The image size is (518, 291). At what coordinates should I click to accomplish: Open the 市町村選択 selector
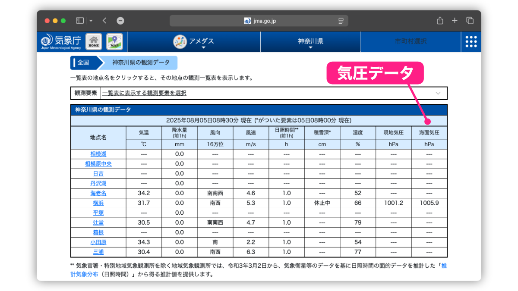pos(411,41)
